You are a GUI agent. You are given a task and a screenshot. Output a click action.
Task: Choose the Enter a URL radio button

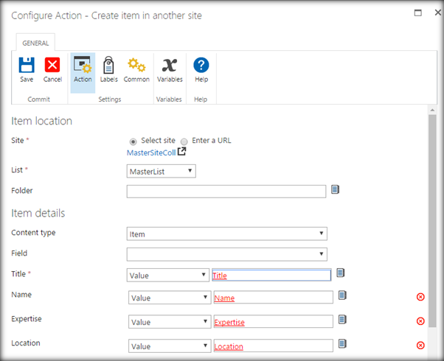click(x=184, y=141)
